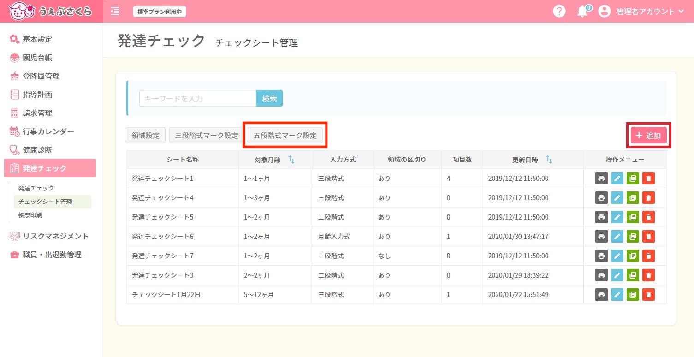The height and width of the screenshot is (357, 694).
Task: Open the help question mark icon
Action: (x=559, y=12)
